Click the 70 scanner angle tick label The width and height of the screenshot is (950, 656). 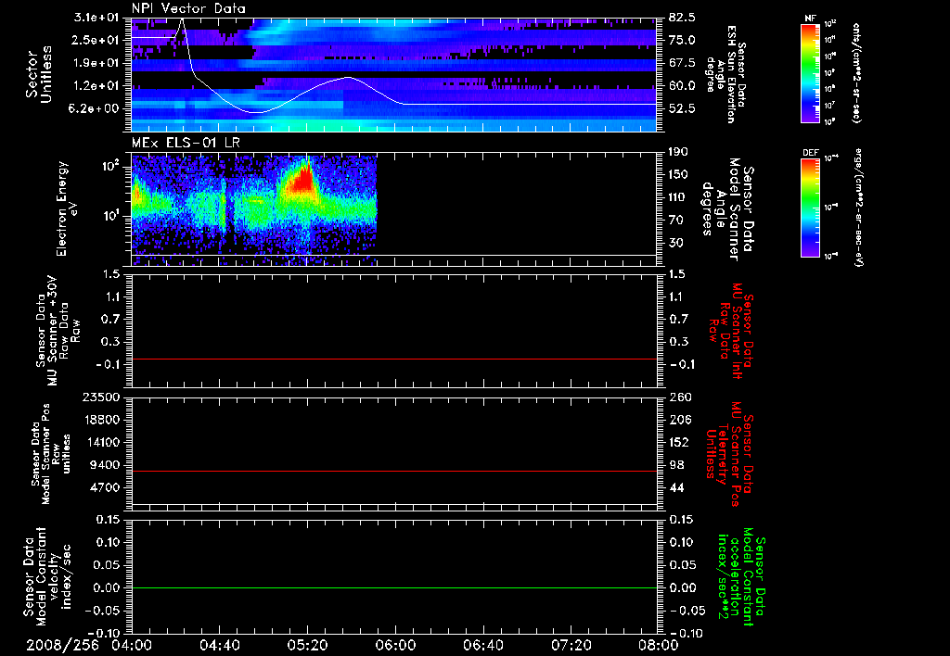point(675,221)
